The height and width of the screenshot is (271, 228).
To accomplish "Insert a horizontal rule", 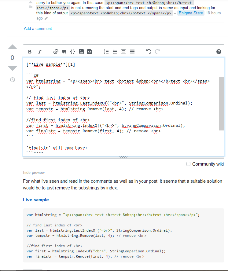I will pos(132,52).
